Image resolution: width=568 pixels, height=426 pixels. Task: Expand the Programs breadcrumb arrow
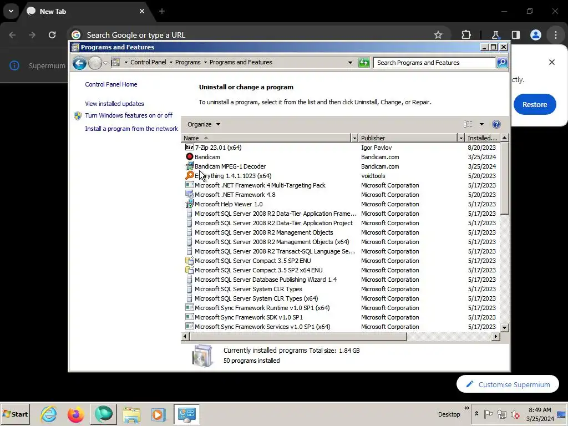pyautogui.click(x=205, y=62)
